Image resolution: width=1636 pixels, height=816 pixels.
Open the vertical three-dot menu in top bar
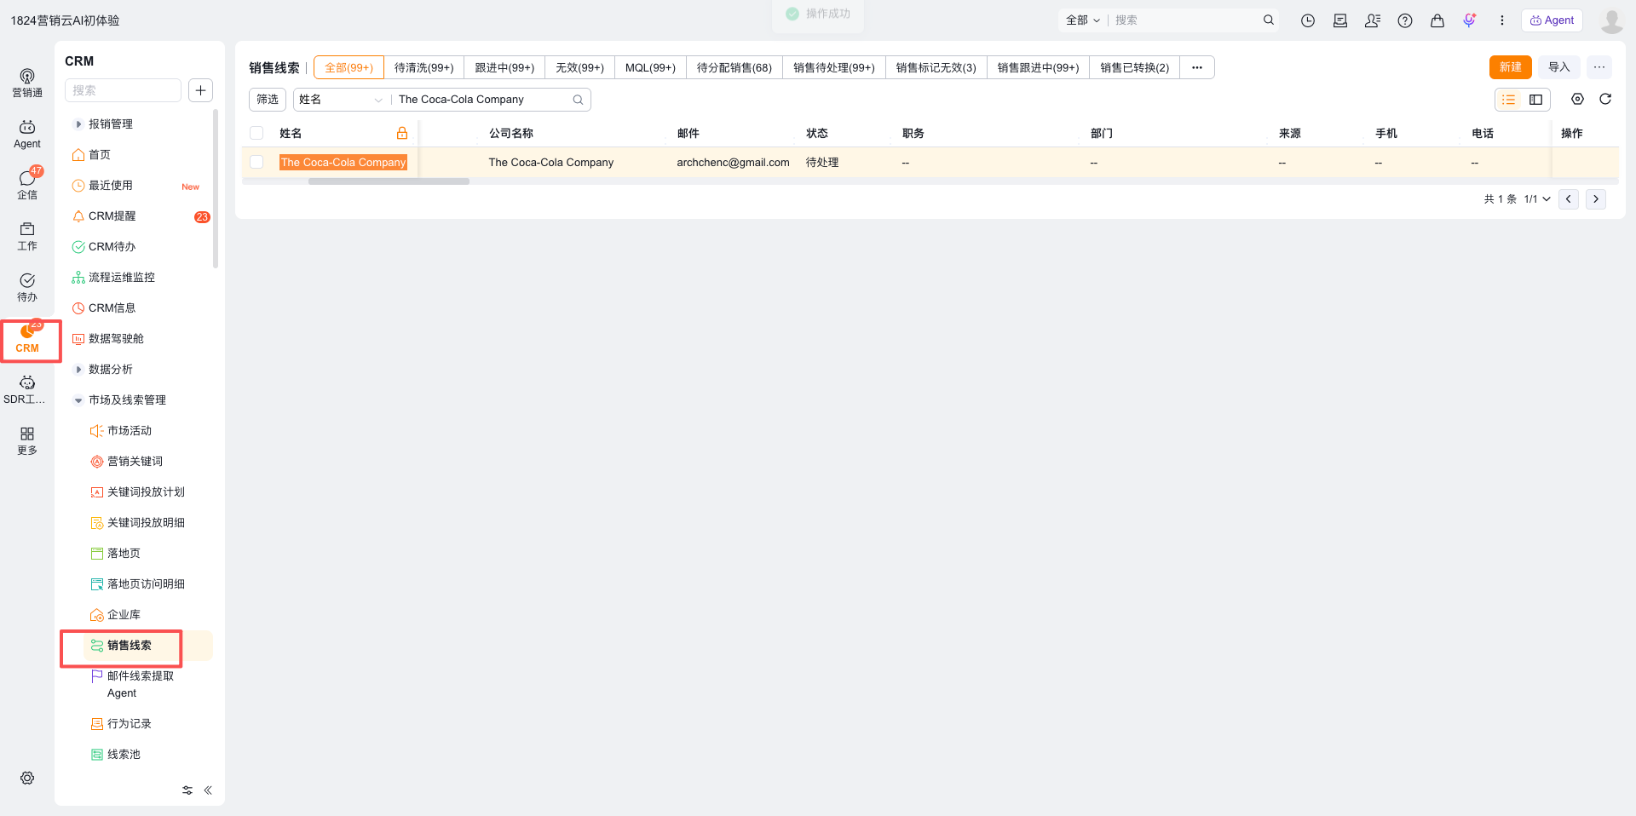point(1502,20)
